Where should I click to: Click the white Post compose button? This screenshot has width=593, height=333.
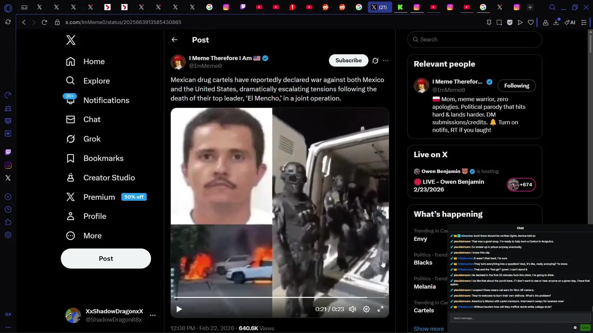[106, 259]
